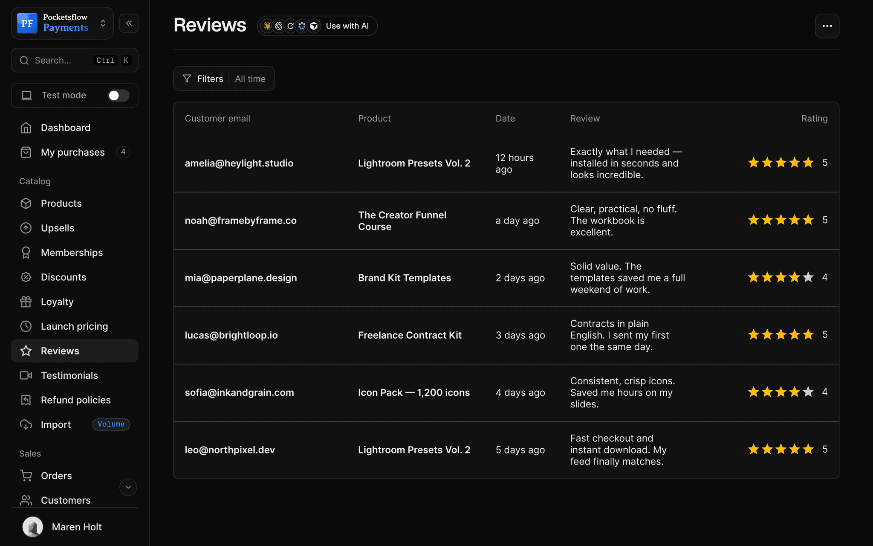
Task: Click the Refund policies receipt icon
Action: (x=26, y=400)
